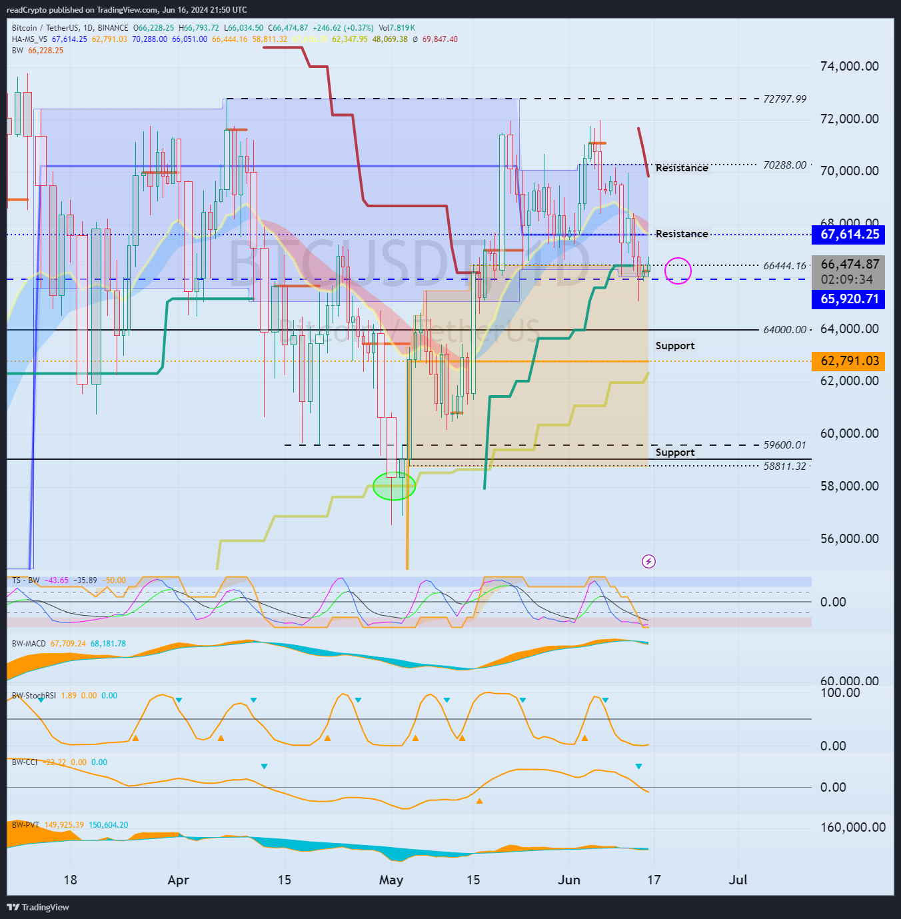The width and height of the screenshot is (901, 919).
Task: Click the 160,000.00 PVT axis value
Action: [852, 827]
